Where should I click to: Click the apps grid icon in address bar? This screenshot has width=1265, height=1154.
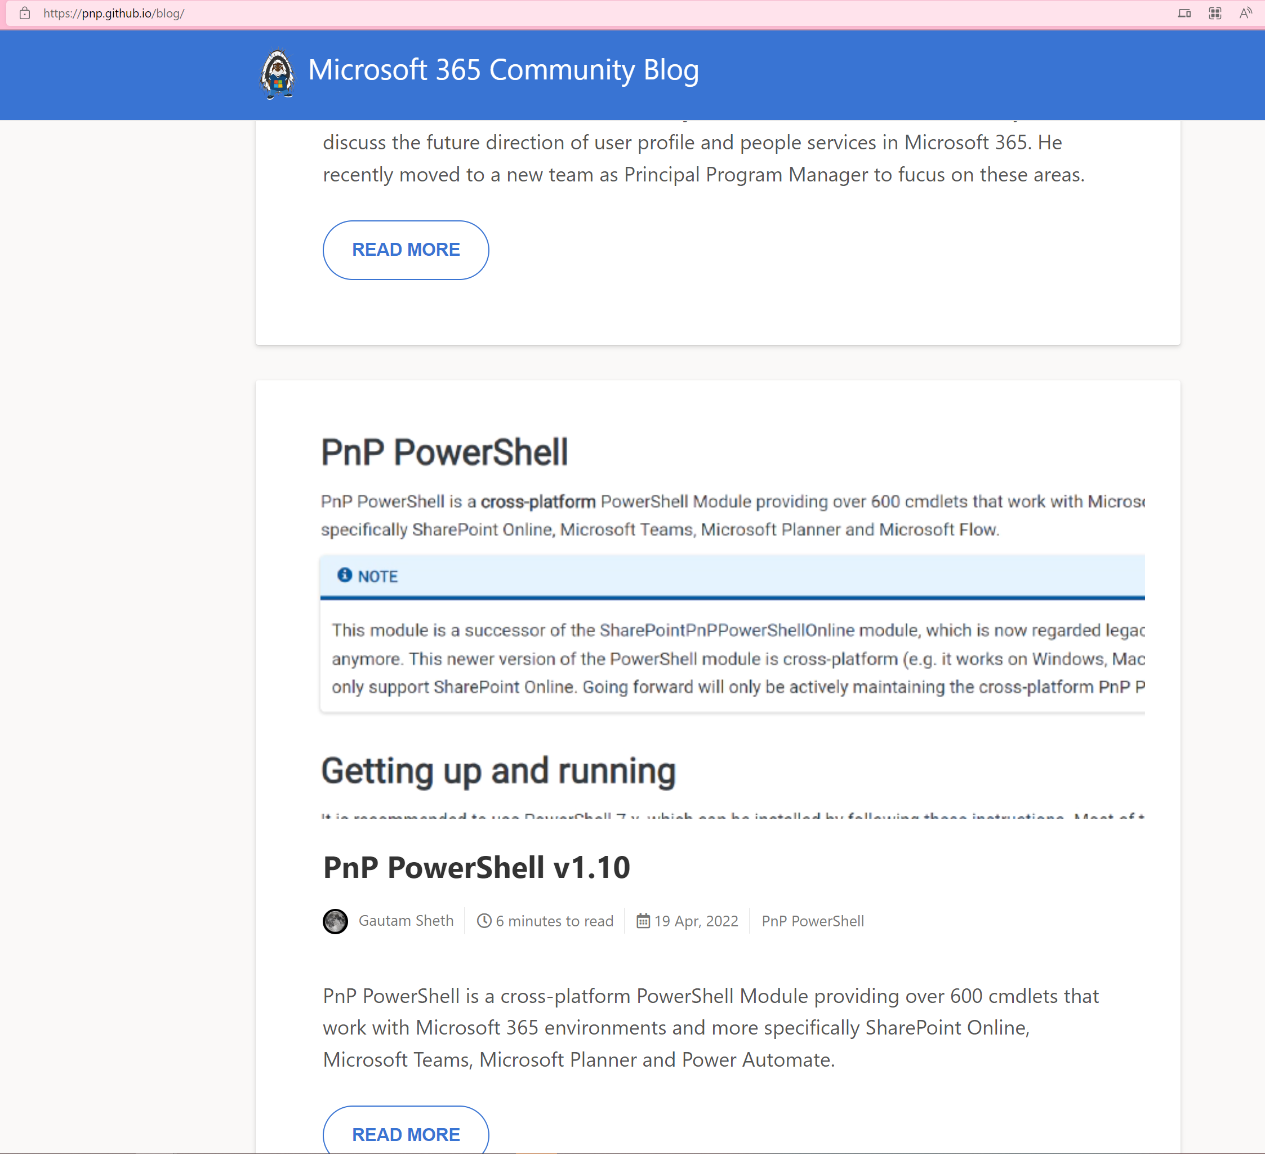click(1215, 13)
